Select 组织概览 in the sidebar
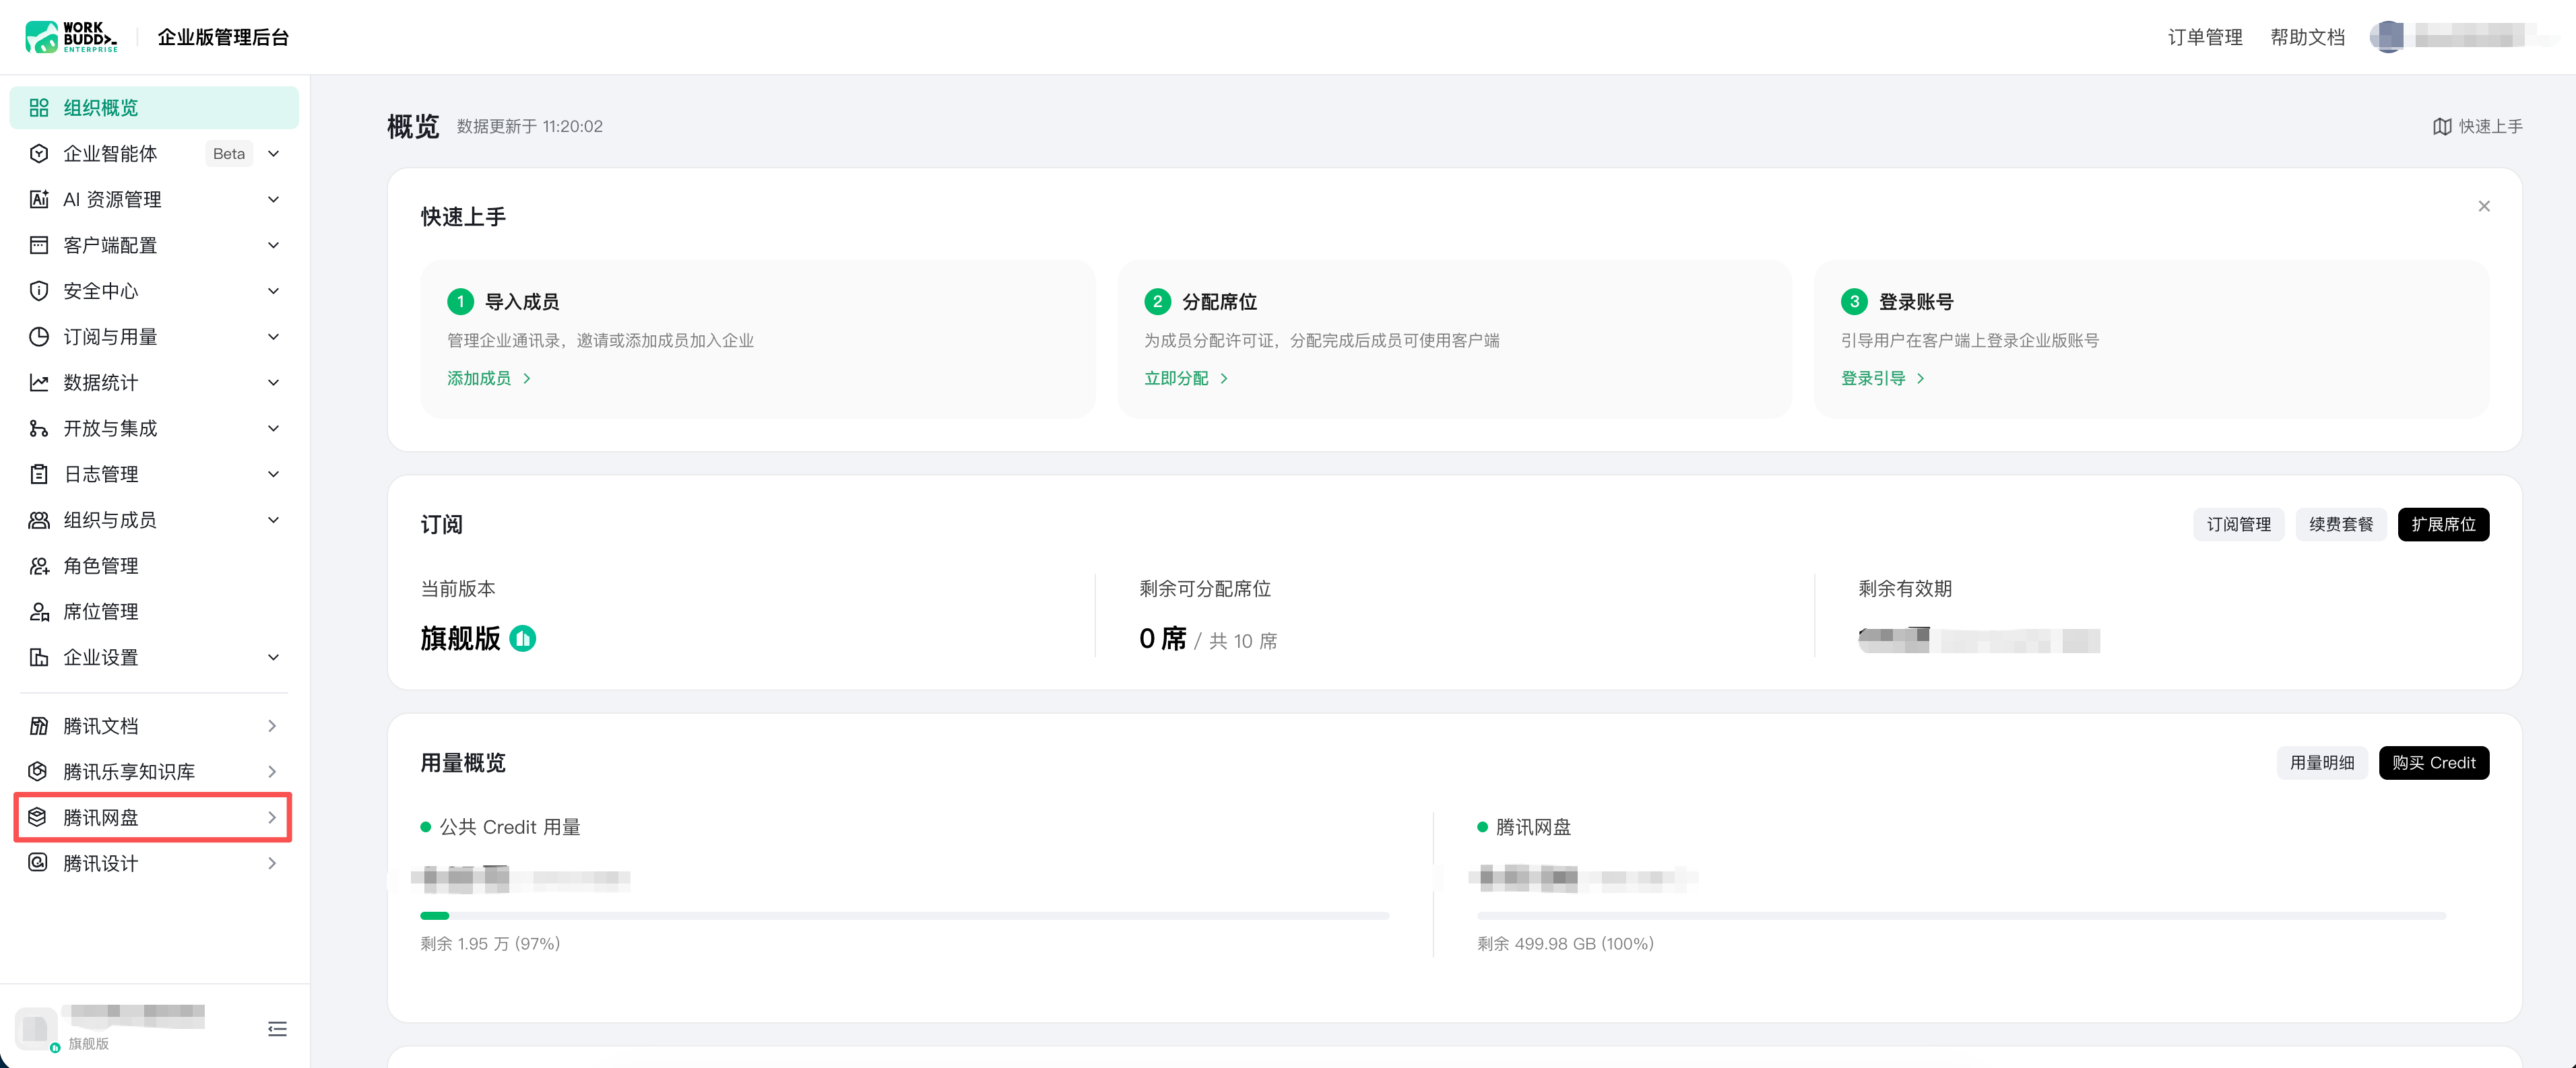Screen dimensions: 2576x1068 tap(154, 108)
